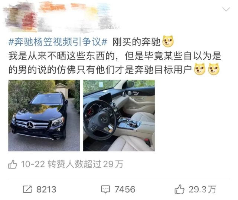
Task: View the Mercedes interior photo
Action: click(119, 116)
